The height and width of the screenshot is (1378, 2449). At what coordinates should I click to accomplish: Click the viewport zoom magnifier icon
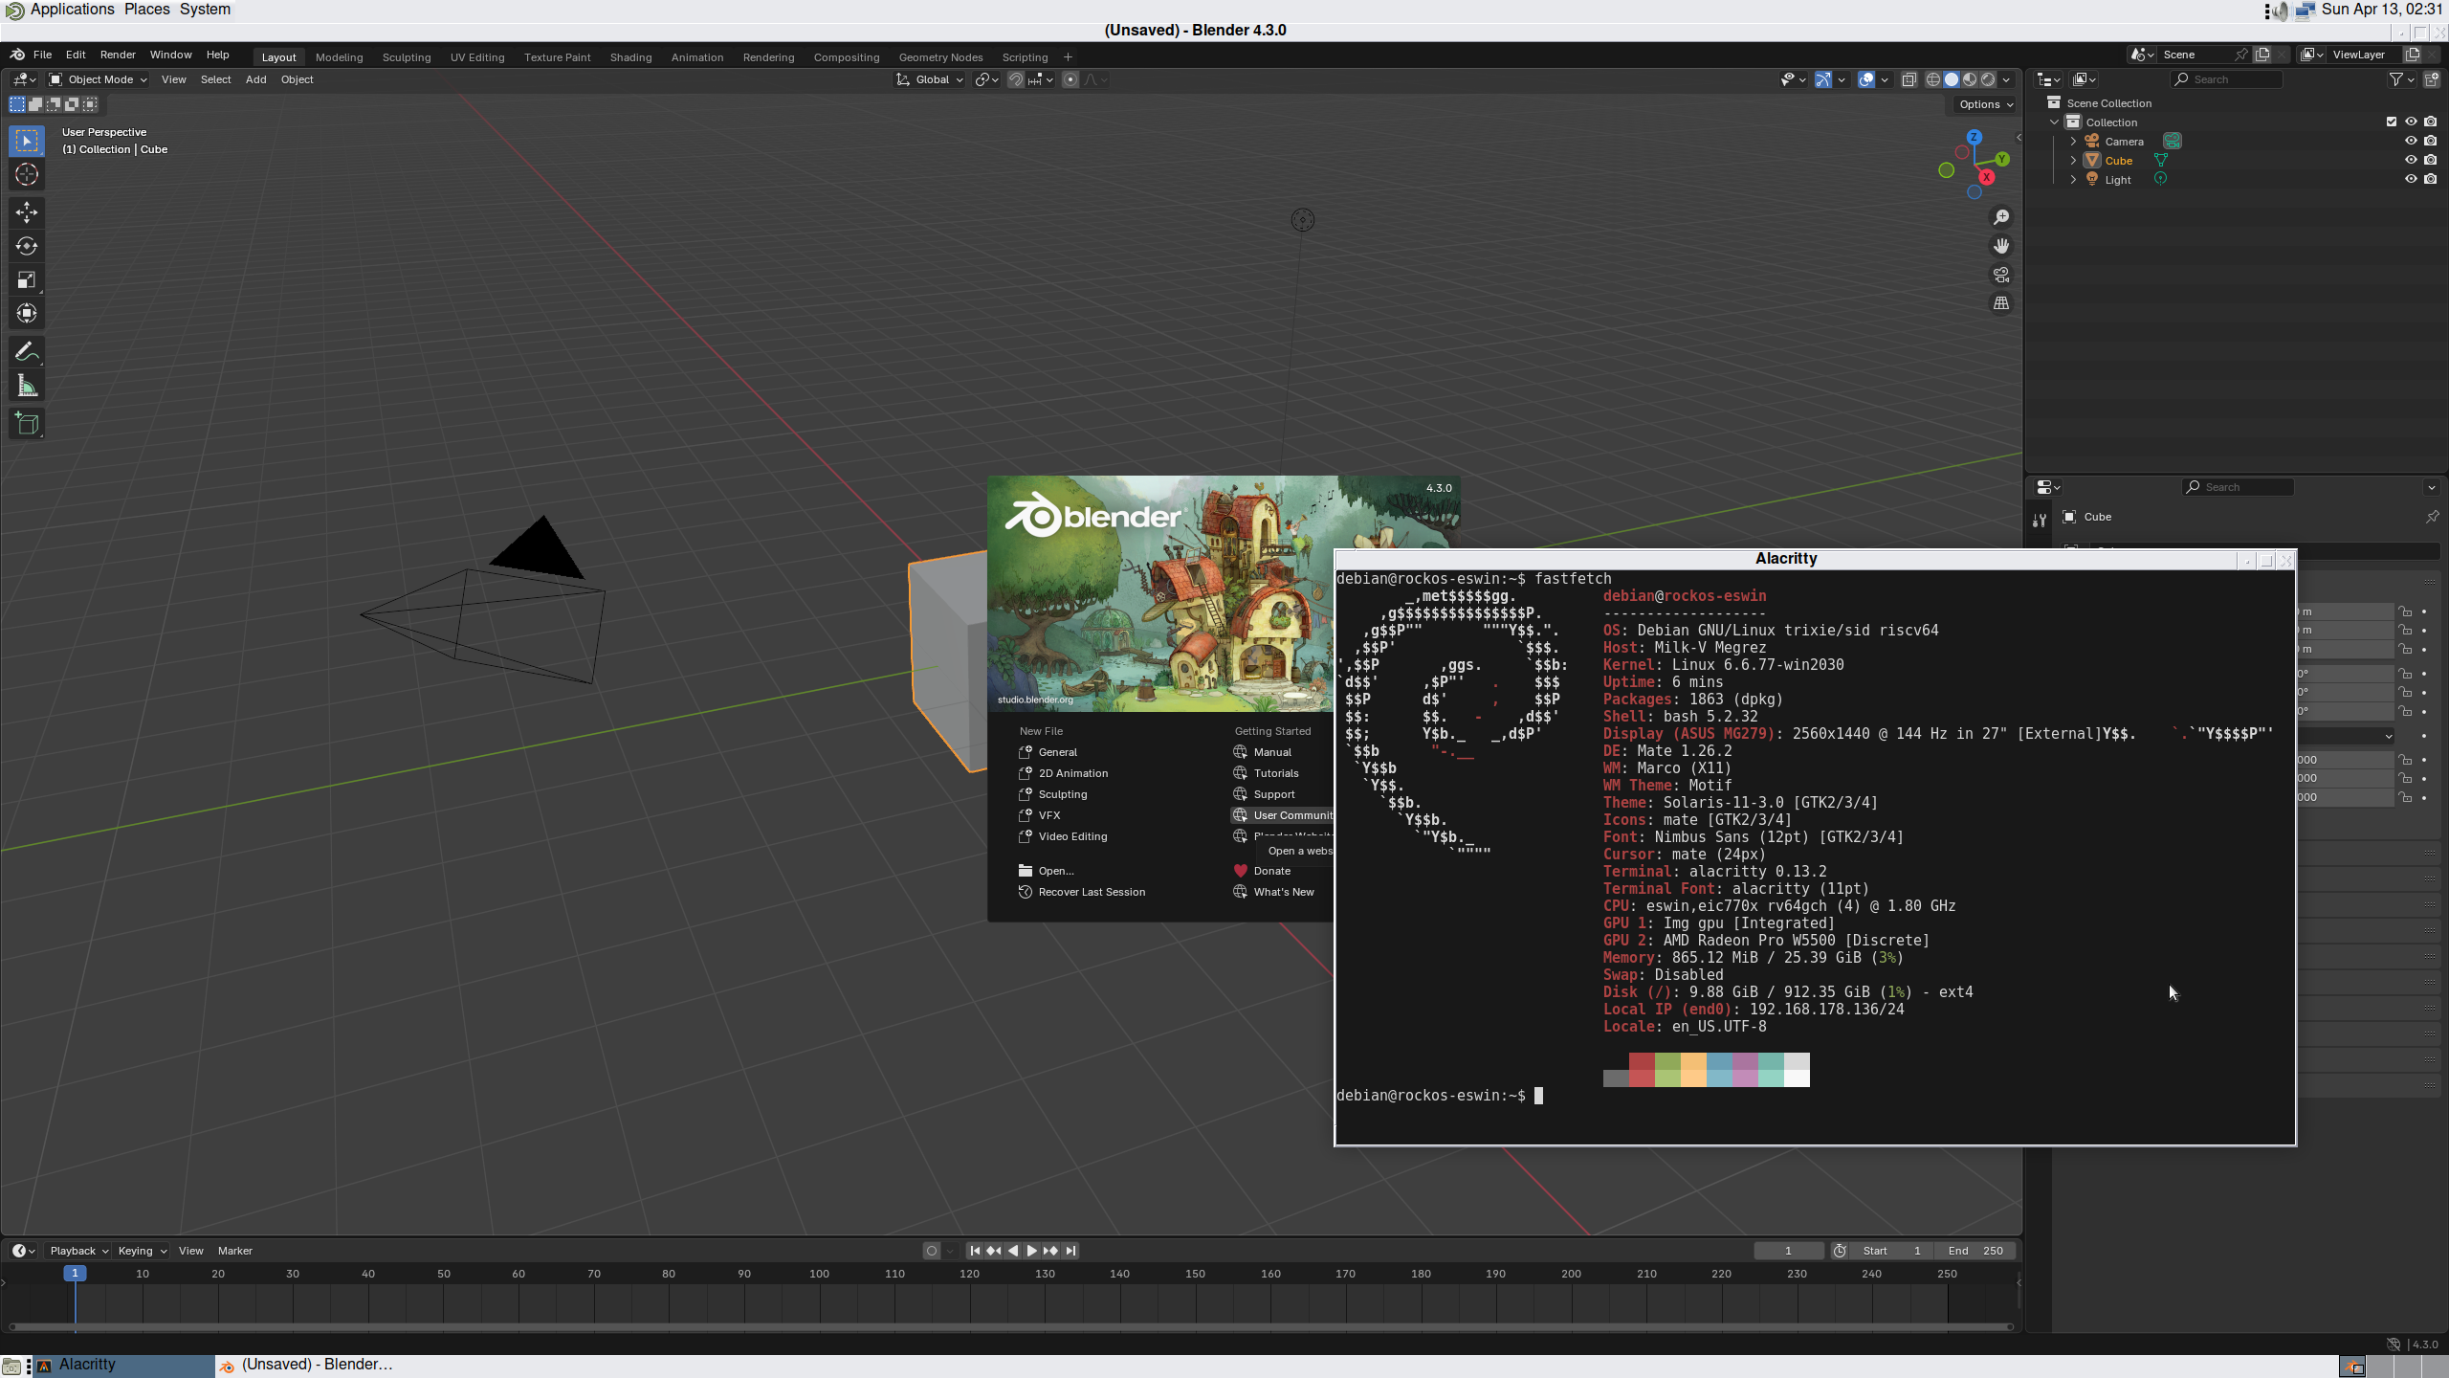click(2000, 217)
